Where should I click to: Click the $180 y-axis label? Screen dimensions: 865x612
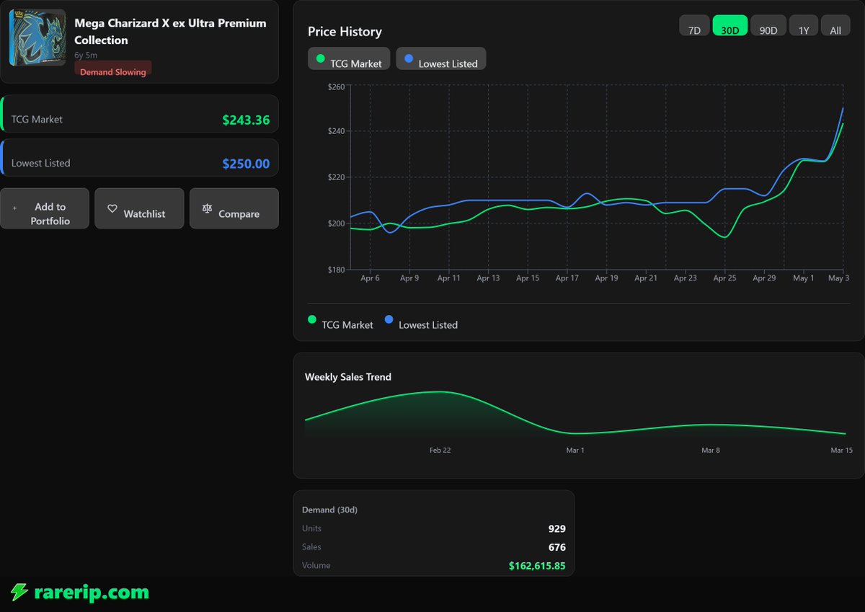coord(337,270)
